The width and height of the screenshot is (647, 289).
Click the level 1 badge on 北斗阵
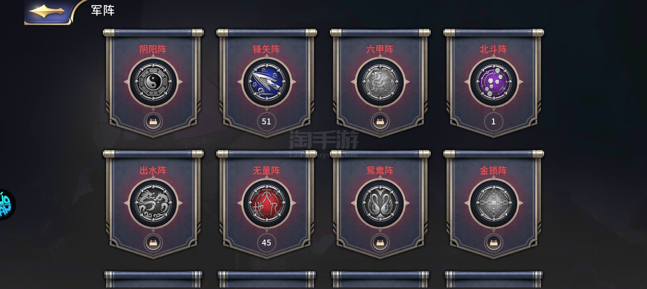pos(494,121)
